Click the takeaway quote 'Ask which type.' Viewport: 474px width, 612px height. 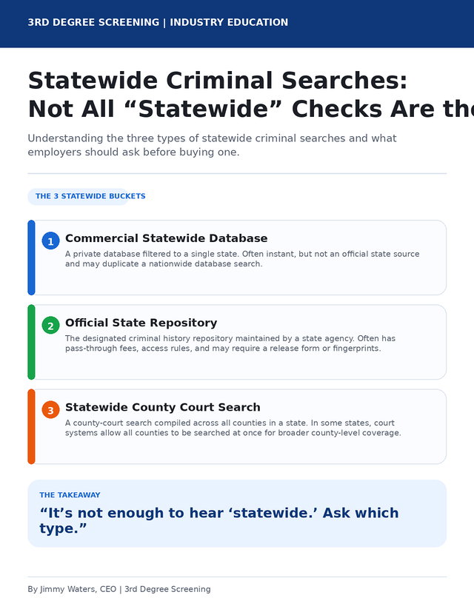(218, 520)
